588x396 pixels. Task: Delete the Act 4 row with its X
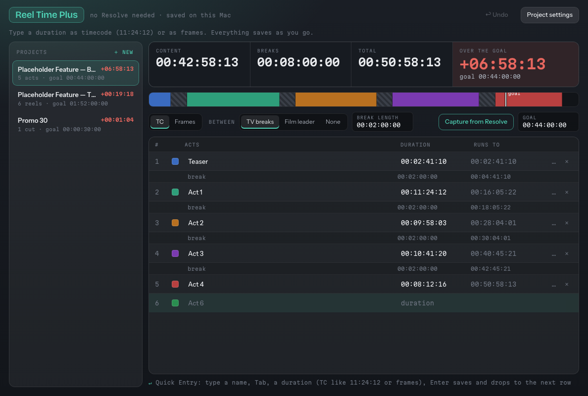click(567, 285)
